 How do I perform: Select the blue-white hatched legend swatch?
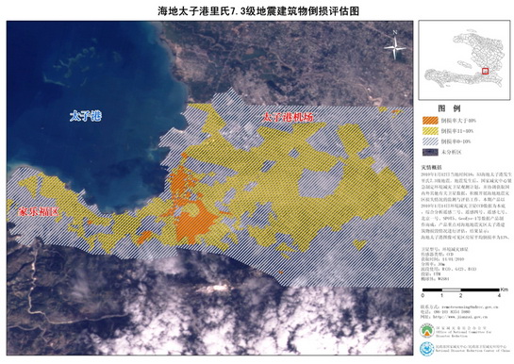tap(430, 141)
